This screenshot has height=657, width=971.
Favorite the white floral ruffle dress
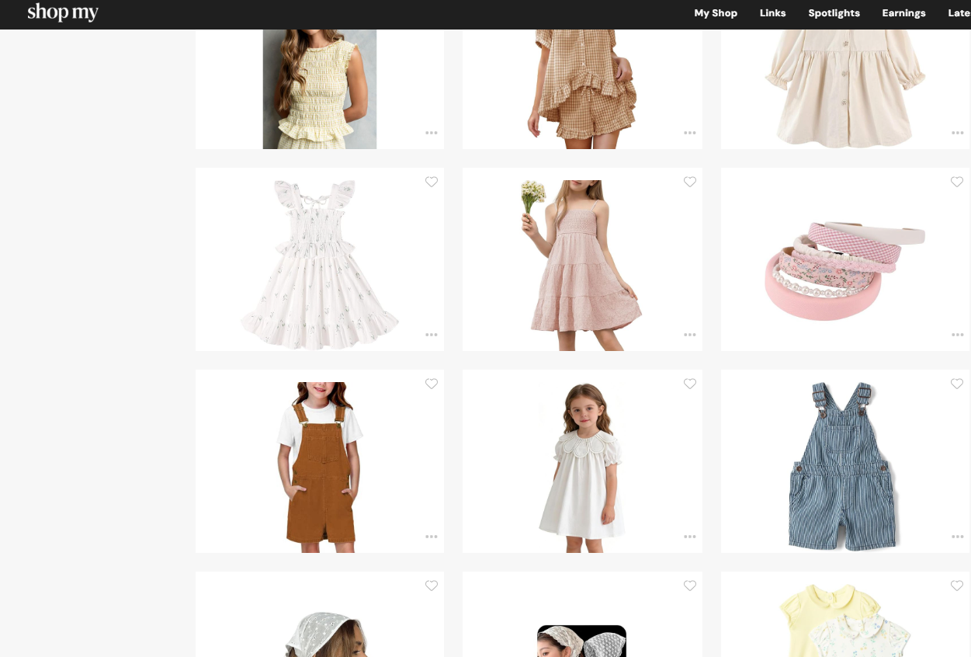(432, 182)
